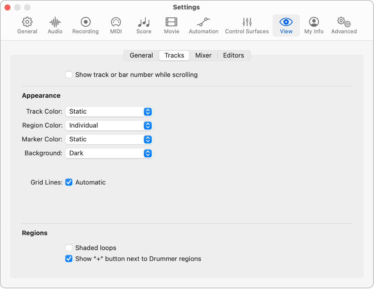Disable Show "+" button next to Drummer regions
The height and width of the screenshot is (289, 374).
click(69, 259)
